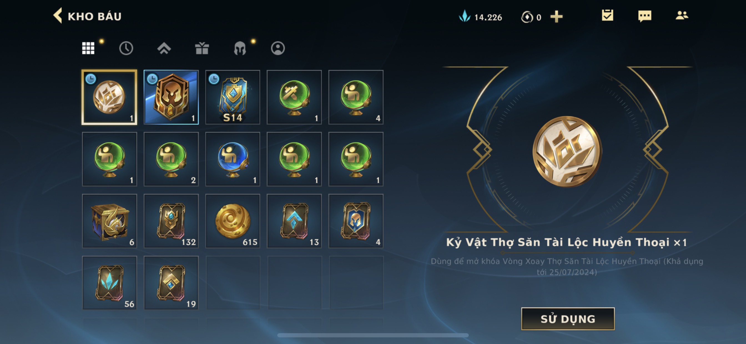The image size is (746, 344).
Task: Open the profile avatar filter tab
Action: click(x=278, y=48)
